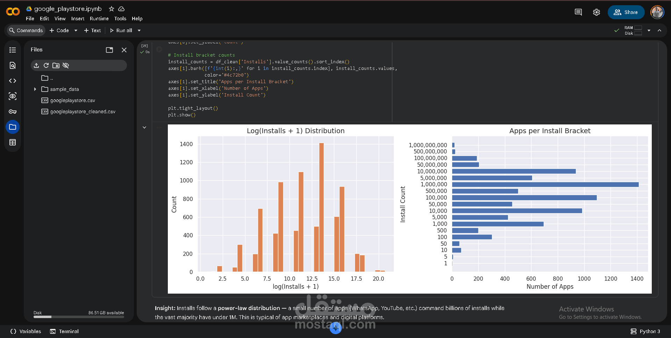Open the settings gear icon

[597, 12]
